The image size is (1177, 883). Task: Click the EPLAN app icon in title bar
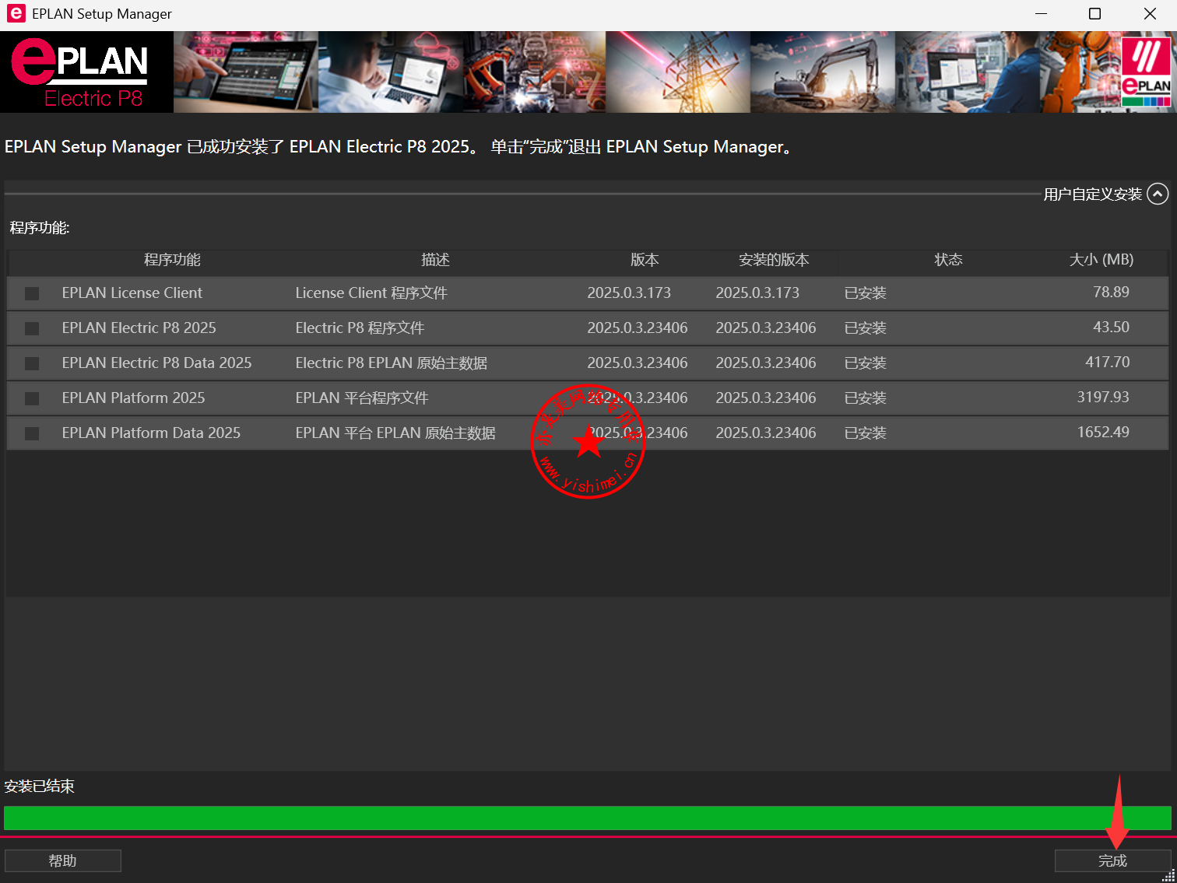pyautogui.click(x=16, y=13)
